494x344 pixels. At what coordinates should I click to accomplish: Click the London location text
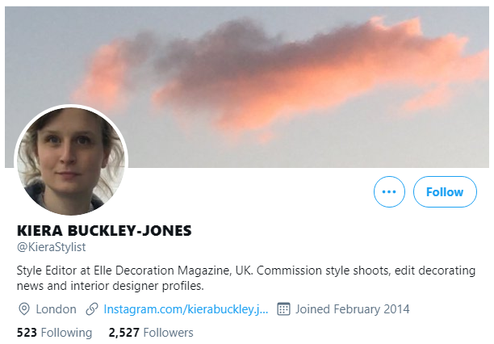[x=56, y=309]
